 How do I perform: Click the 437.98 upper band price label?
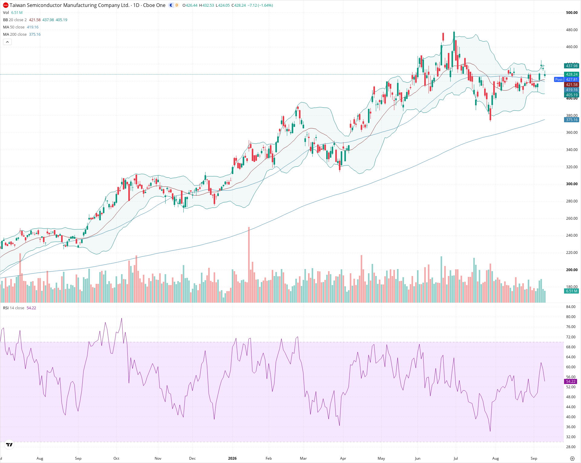point(572,66)
